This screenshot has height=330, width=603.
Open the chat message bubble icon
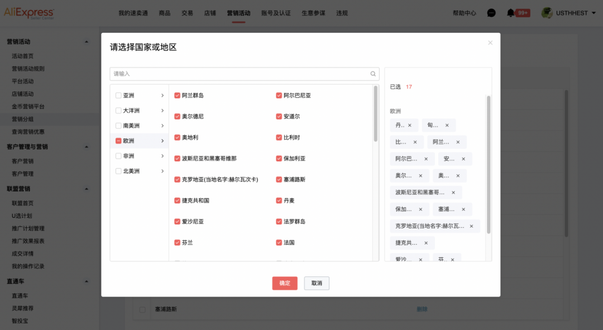tap(491, 12)
